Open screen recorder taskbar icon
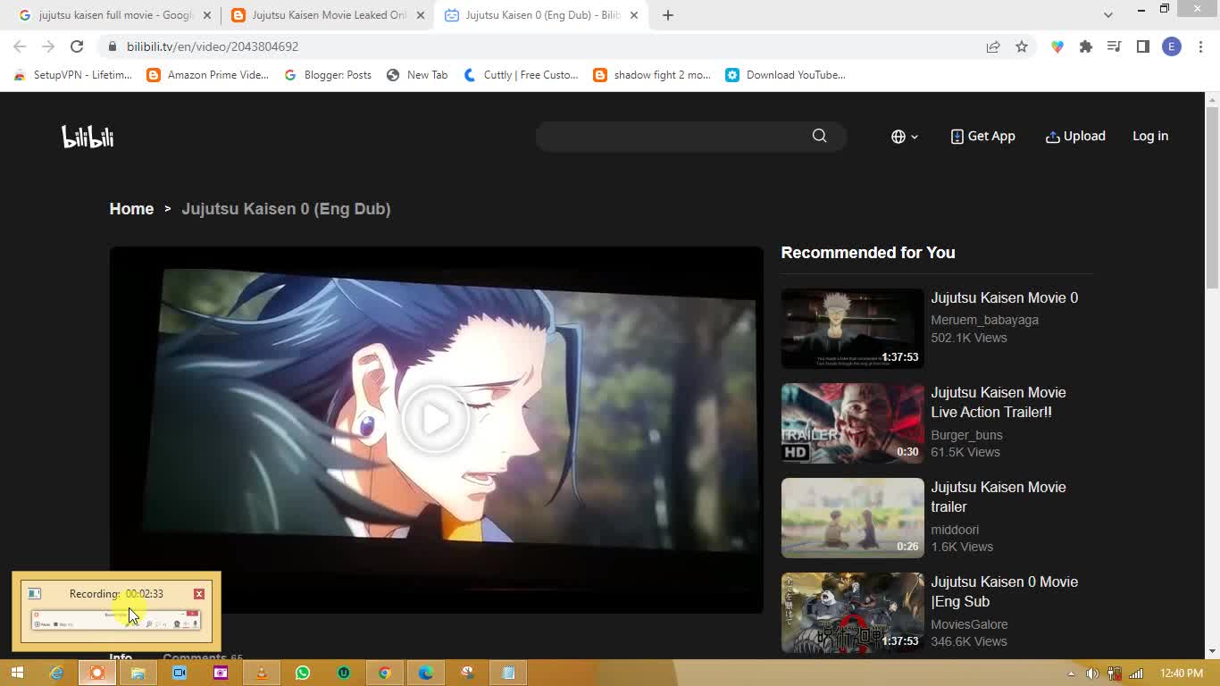The height and width of the screenshot is (686, 1220). click(97, 673)
